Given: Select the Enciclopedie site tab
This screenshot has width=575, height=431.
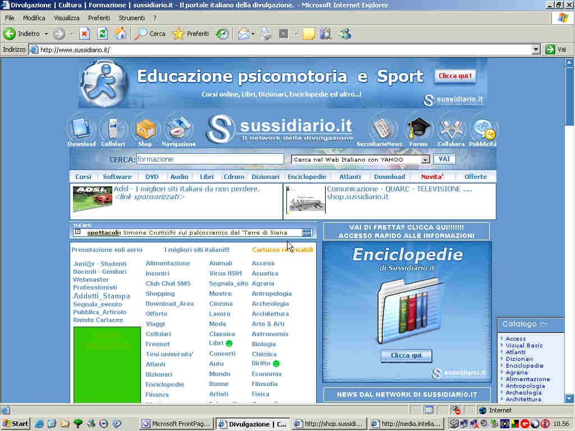Looking at the screenshot, I should (307, 177).
